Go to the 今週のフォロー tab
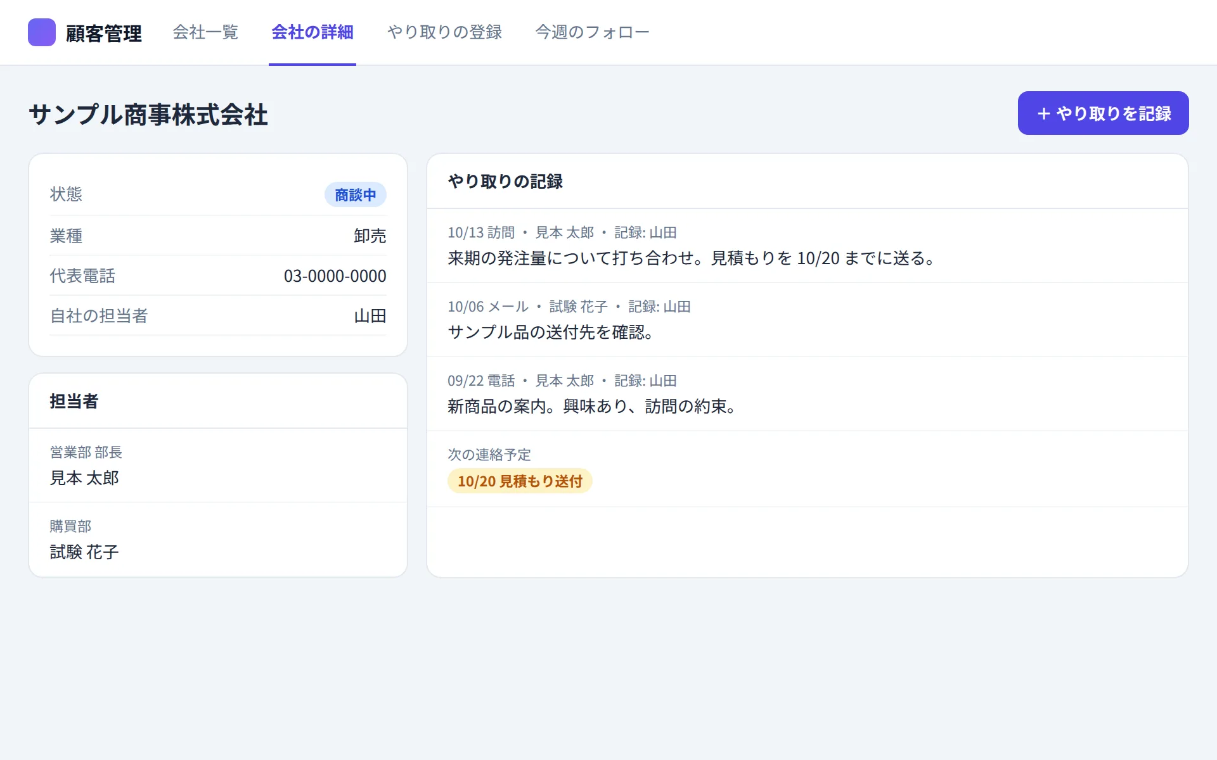The width and height of the screenshot is (1217, 760). point(592,32)
